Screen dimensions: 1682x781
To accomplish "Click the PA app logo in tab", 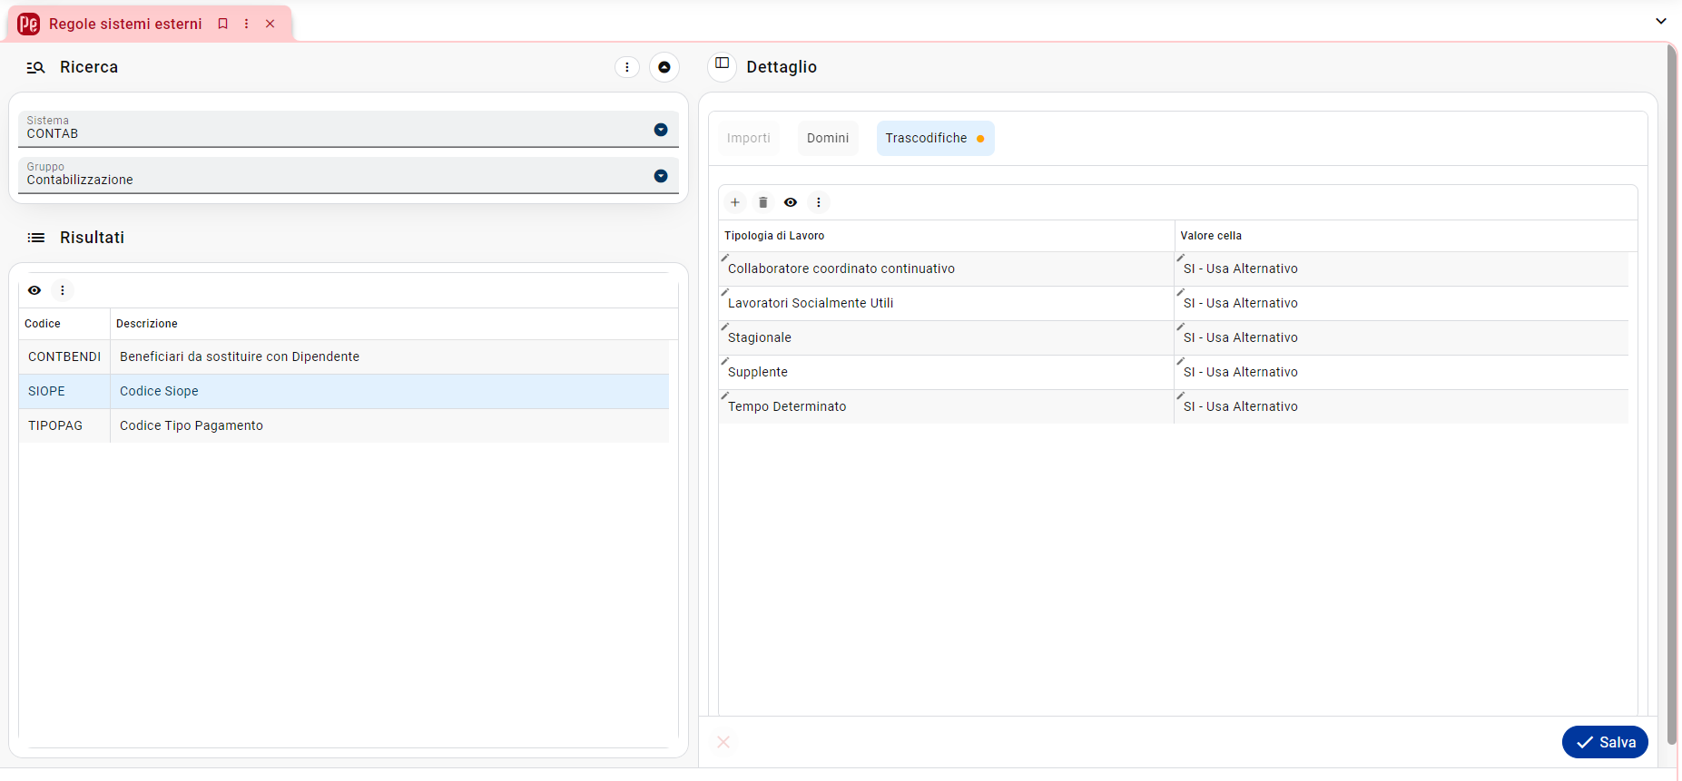I will (29, 24).
